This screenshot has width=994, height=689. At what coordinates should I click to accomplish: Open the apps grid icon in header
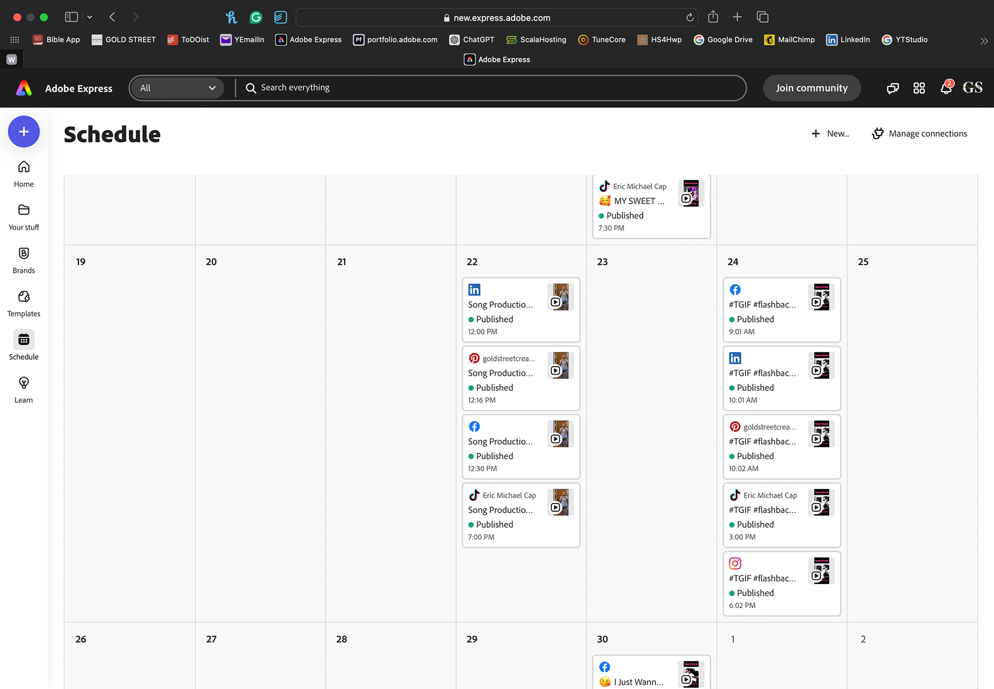919,88
